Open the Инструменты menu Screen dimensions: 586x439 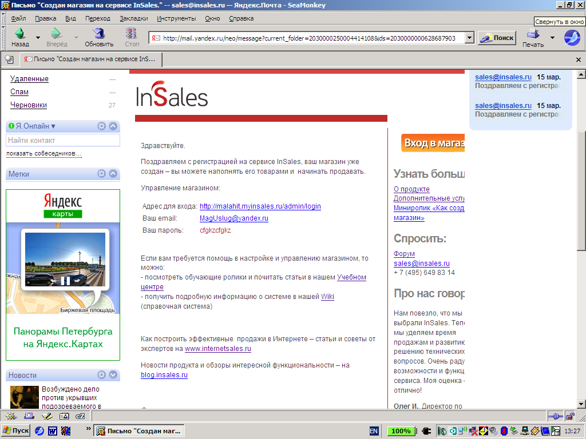click(x=176, y=18)
